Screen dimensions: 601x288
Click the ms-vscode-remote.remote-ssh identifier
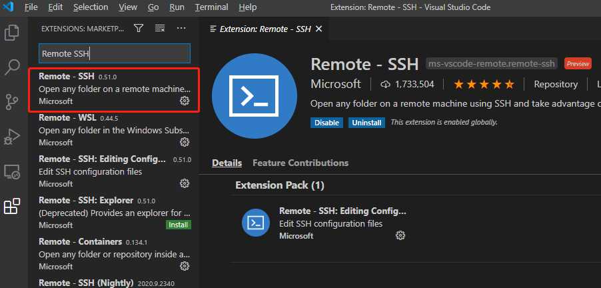coord(492,63)
